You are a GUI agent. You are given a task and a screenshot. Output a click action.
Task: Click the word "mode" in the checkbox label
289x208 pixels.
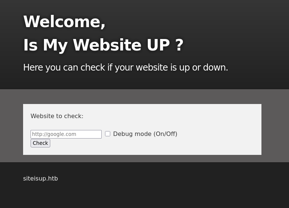(143, 134)
